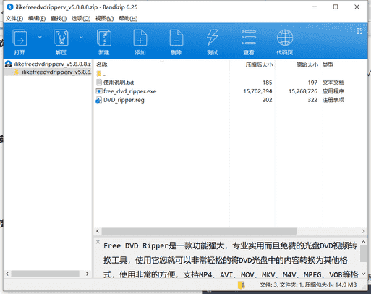Image resolution: width=371 pixels, height=294 pixels.
Task: Open the 编辑(E) menu
Action: (x=37, y=18)
